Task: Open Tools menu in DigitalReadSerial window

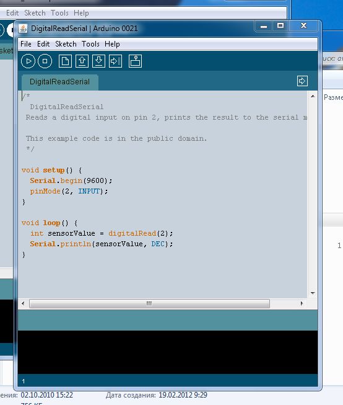Action: pyautogui.click(x=90, y=44)
